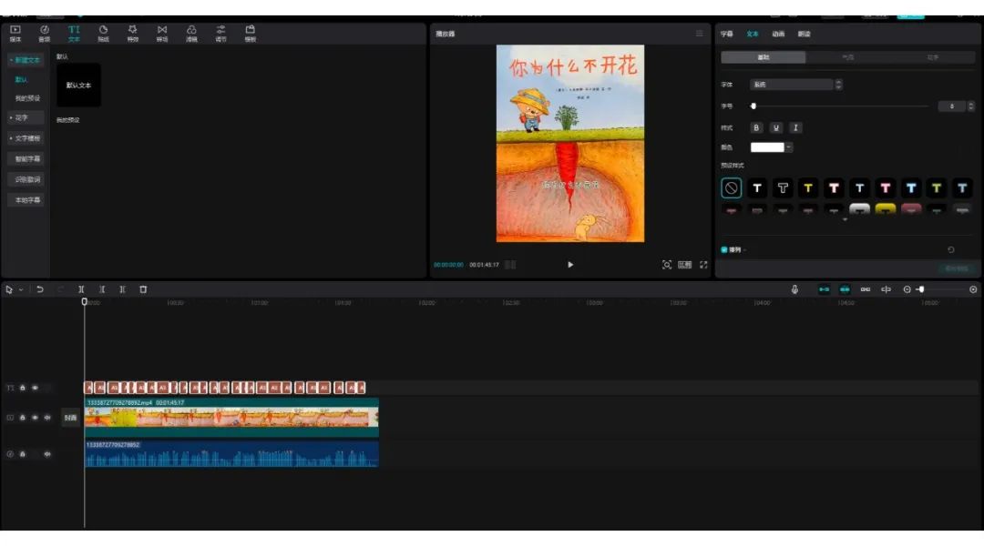The width and height of the screenshot is (984, 546).
Task: Expand the 文字模板 category in the sidebar
Action: (26, 138)
